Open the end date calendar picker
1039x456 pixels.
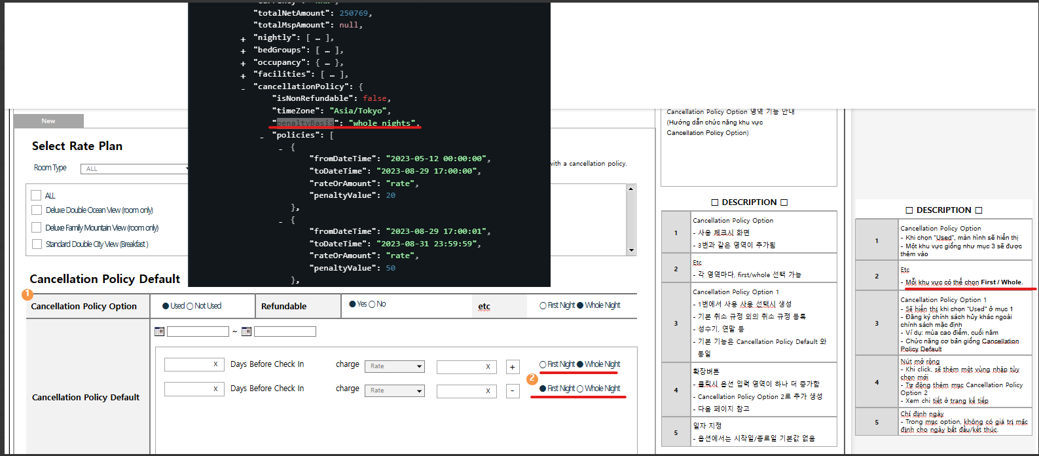246,332
